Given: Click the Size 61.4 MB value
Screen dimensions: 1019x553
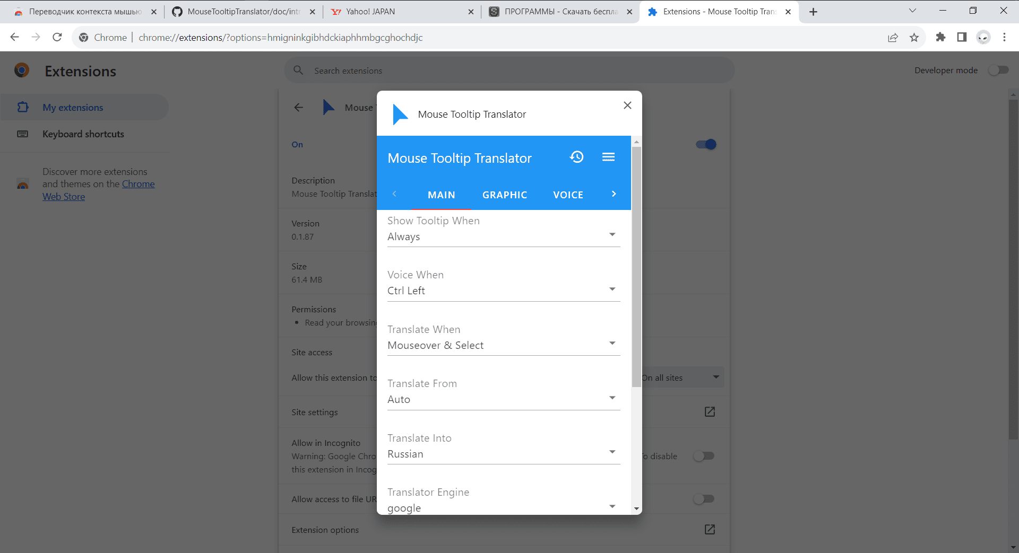Looking at the screenshot, I should (307, 280).
